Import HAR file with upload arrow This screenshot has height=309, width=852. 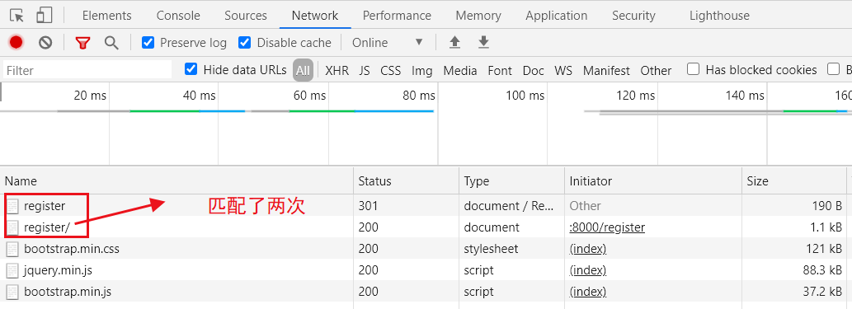point(454,42)
